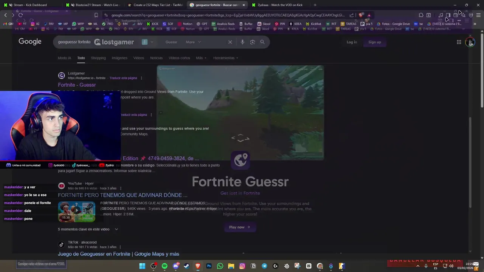The height and width of the screenshot is (272, 484).
Task: Open a new browser tab
Action: click(315, 5)
